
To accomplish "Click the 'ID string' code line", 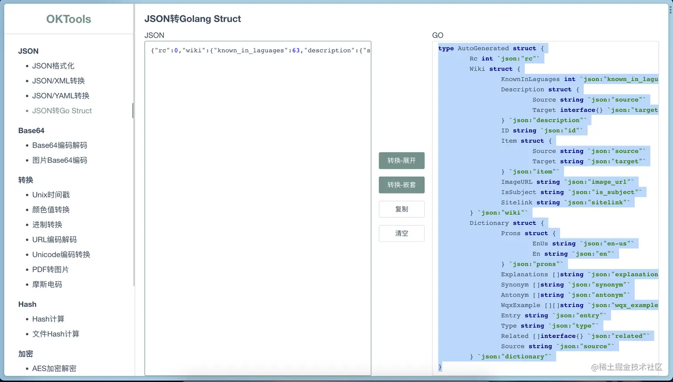I will coord(542,130).
